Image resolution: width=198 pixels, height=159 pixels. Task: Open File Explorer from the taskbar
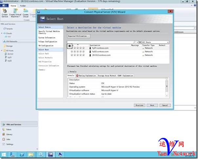[31, 155]
